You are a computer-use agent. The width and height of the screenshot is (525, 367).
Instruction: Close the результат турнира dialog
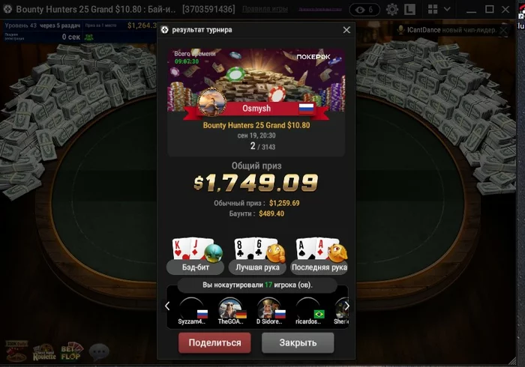[346, 30]
